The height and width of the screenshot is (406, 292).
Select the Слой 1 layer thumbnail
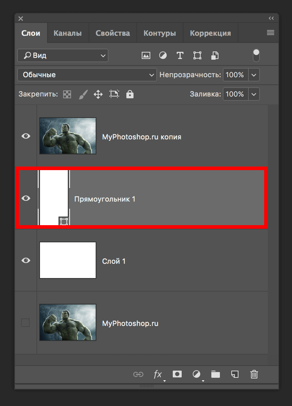[x=68, y=260]
